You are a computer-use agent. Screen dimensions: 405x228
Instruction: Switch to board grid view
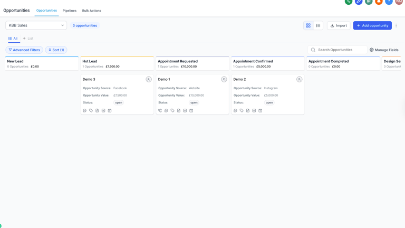[x=308, y=25]
